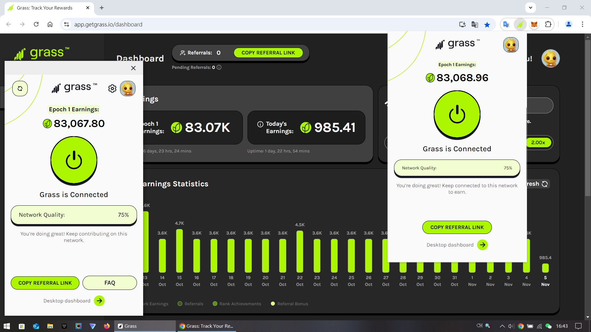Click duck avatar in right extension popup
This screenshot has height=332, width=591.
[x=511, y=45]
